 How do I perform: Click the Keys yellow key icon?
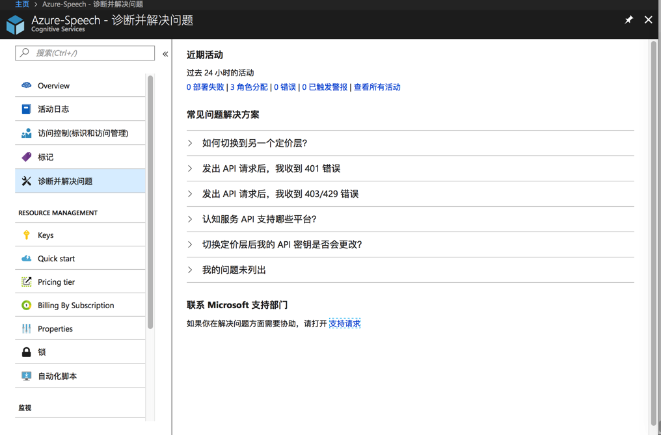[x=26, y=235]
